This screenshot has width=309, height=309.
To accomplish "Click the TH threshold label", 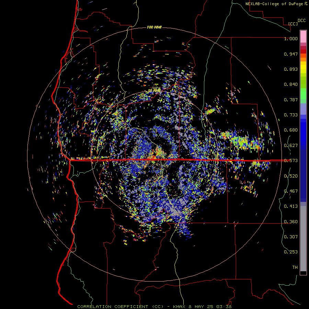I will coord(295,267).
